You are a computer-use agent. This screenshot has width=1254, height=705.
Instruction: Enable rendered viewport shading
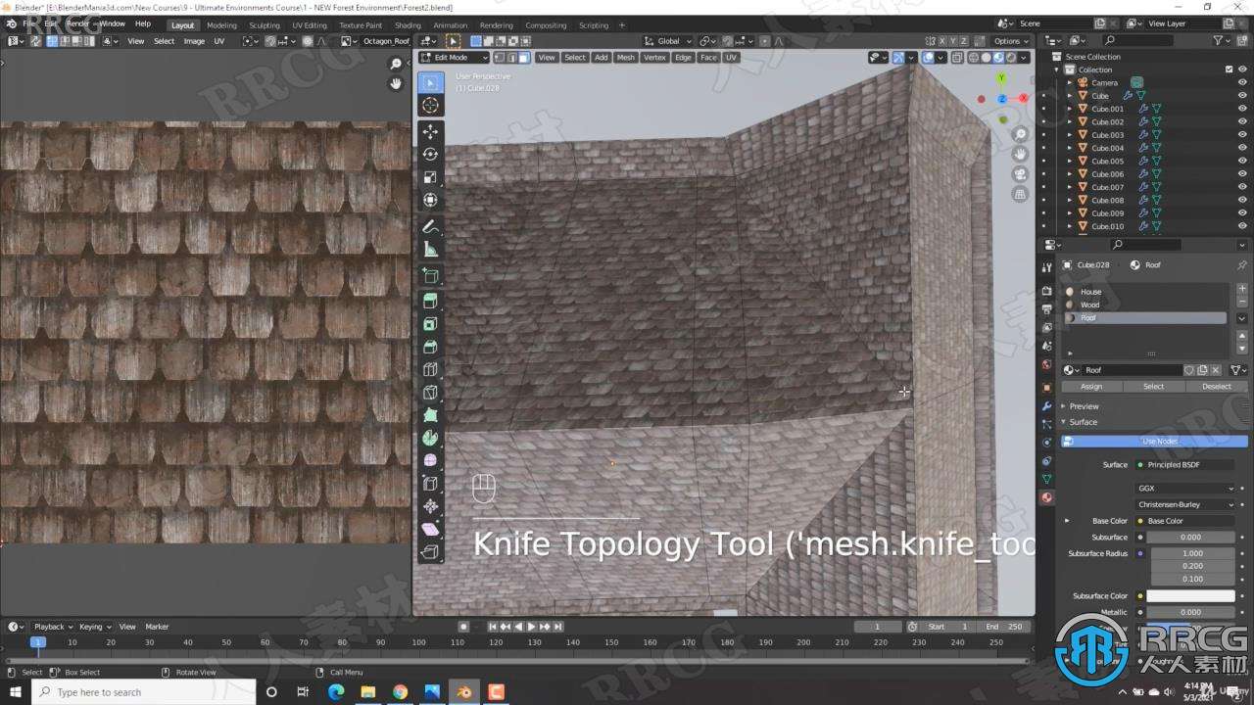pos(1011,57)
